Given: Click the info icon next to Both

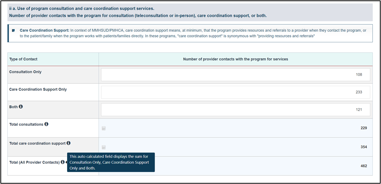Looking at the screenshot, I should [21, 107].
